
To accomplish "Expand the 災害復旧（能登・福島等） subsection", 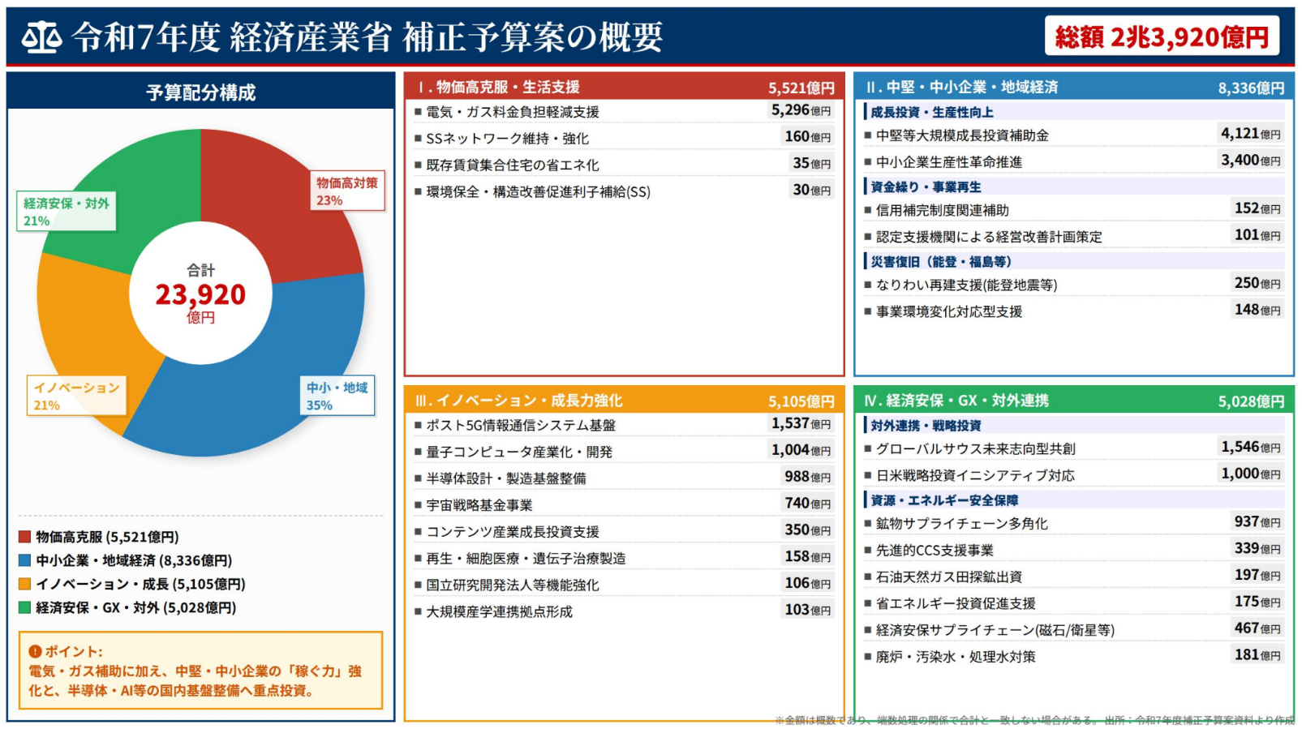I will tap(940, 261).
